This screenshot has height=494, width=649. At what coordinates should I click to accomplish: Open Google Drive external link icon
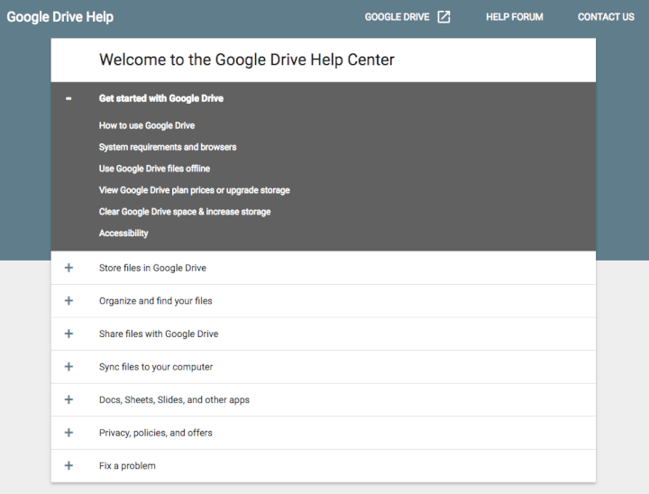(x=443, y=17)
